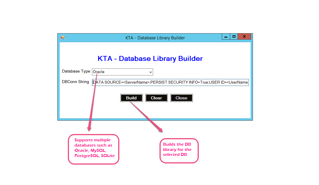Click the light blue bottom border of the window
This screenshot has width=319, height=185.
coord(155,119)
